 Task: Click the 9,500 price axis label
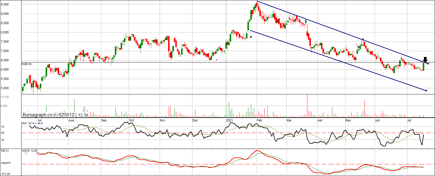pos(5,4)
